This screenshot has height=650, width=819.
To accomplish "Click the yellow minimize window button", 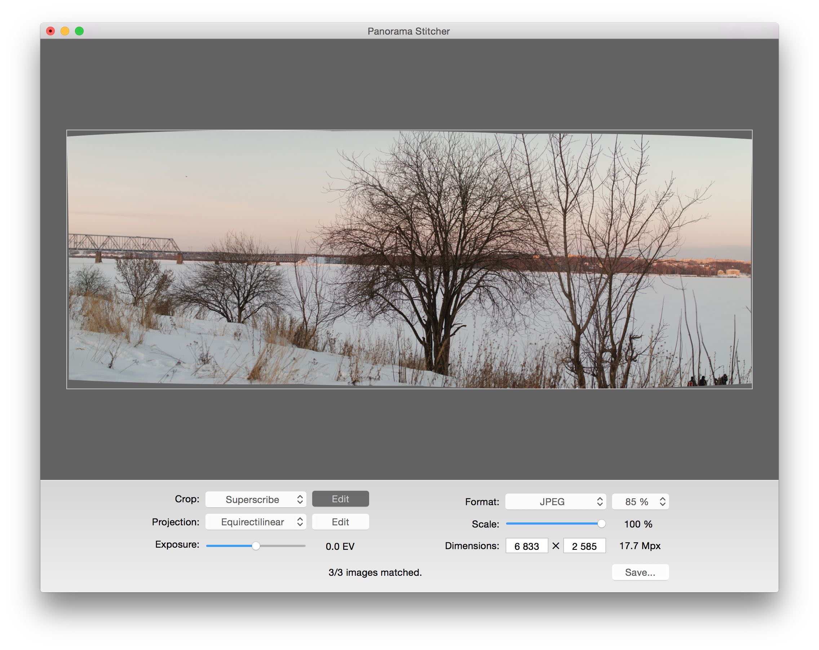I will [x=65, y=31].
